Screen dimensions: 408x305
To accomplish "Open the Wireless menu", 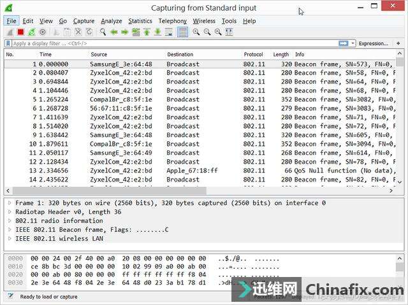I will click(x=204, y=21).
